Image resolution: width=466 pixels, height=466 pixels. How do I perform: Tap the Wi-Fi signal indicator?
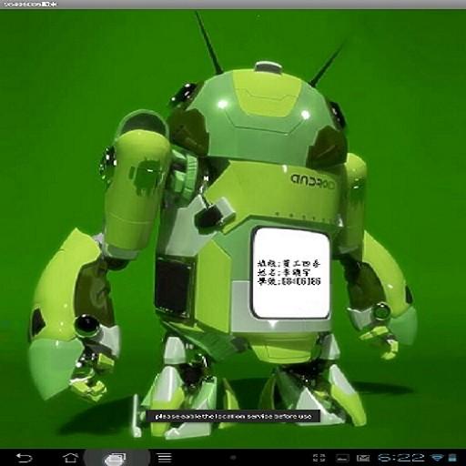tap(437, 458)
